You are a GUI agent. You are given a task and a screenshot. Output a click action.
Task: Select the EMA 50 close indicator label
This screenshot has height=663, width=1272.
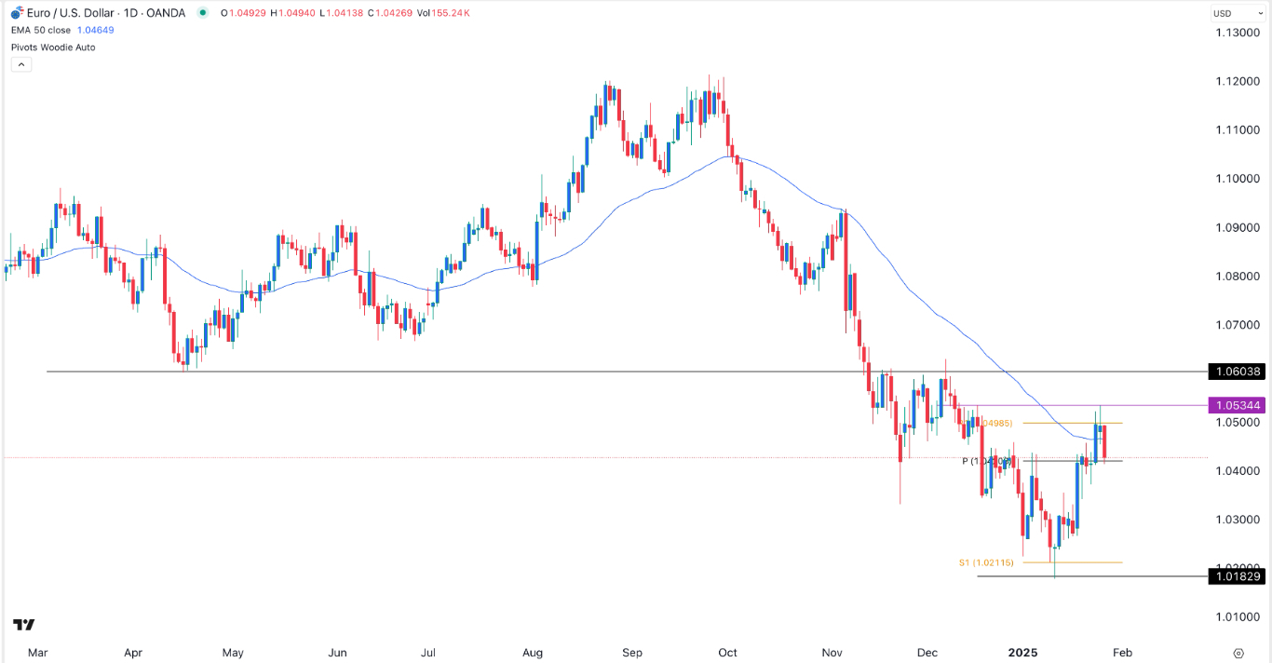[40, 30]
